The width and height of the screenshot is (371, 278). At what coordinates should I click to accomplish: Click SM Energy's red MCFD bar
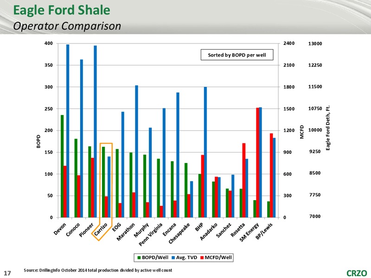(258, 163)
